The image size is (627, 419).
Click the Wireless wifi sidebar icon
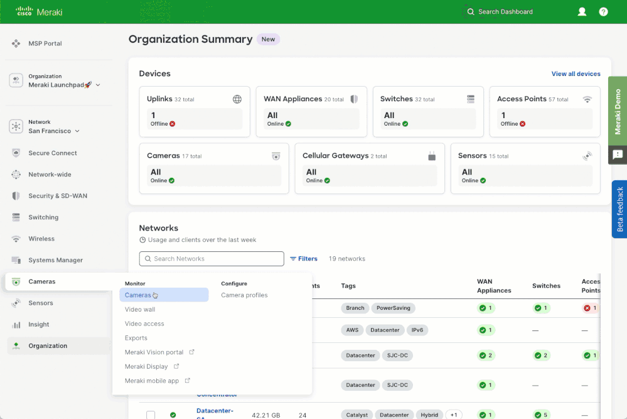coord(16,239)
